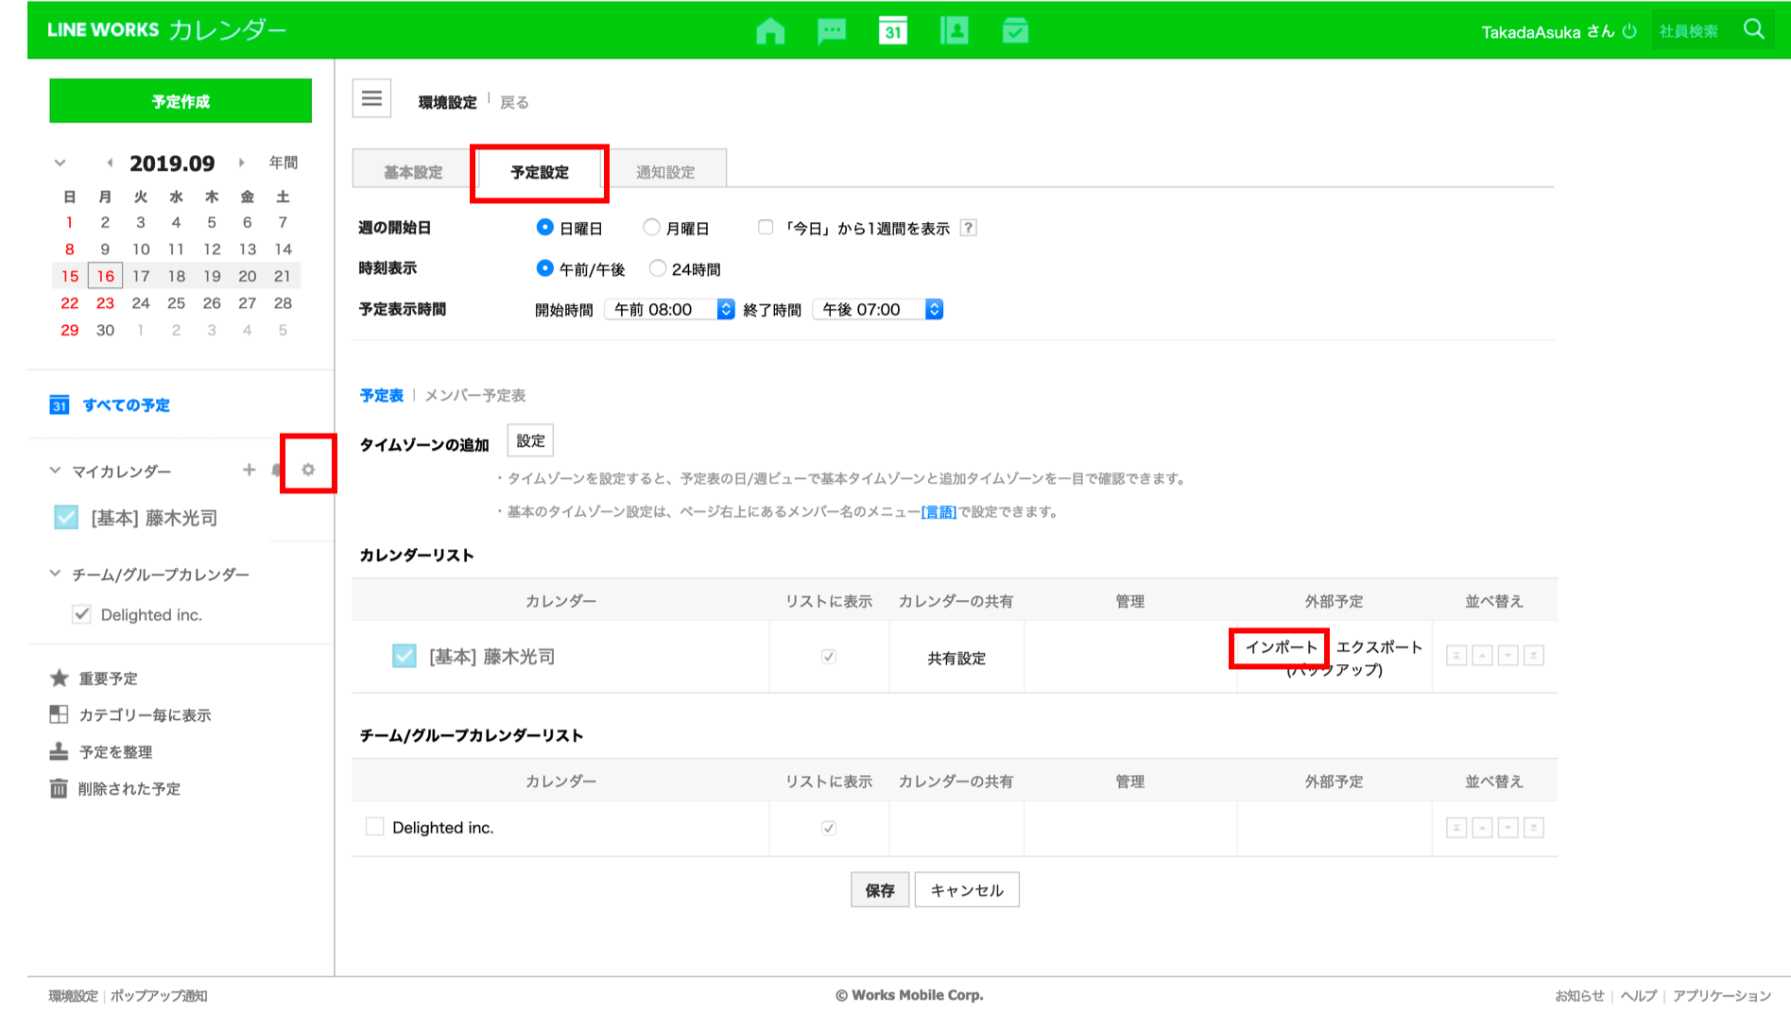Open the Message chat icon
The image size is (1791, 1013).
pos(831,31)
